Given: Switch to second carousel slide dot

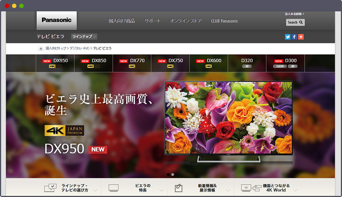Looking at the screenshot, I should 173,174.
